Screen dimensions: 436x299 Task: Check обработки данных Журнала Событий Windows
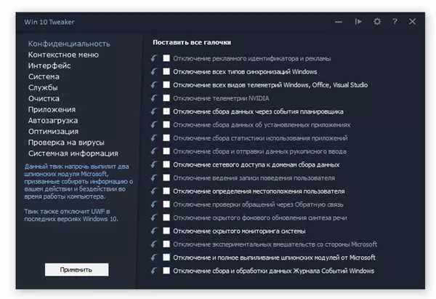pos(166,271)
